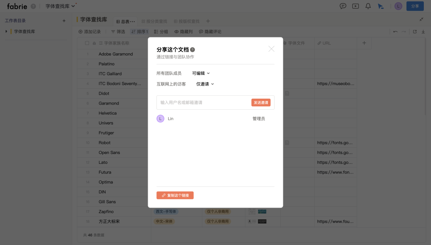This screenshot has height=245, width=431.
Task: Click 添加记录 add record
Action: [90, 32]
